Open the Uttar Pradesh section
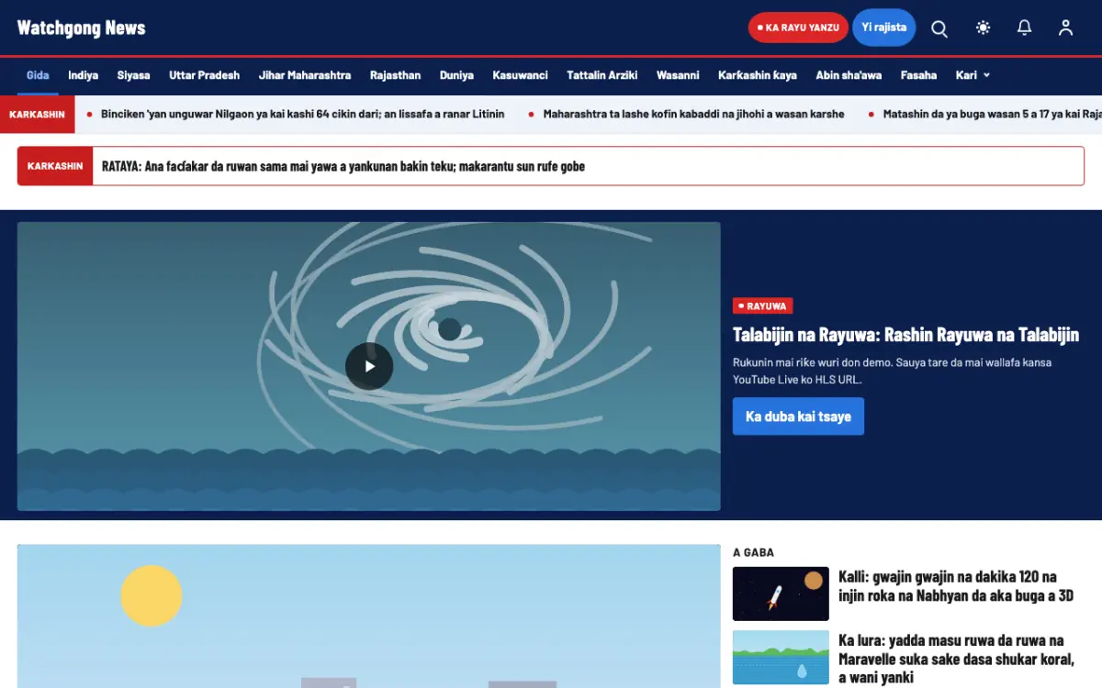The height and width of the screenshot is (688, 1102). click(x=204, y=75)
